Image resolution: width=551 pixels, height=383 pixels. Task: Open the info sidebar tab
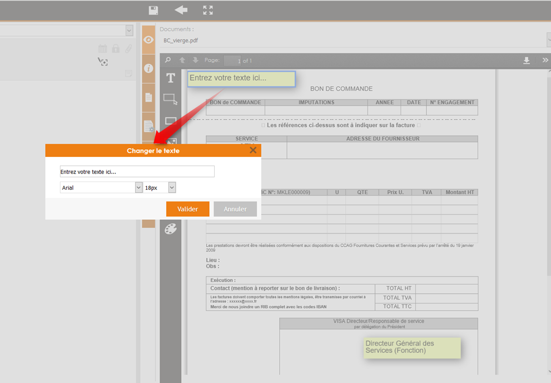148,68
